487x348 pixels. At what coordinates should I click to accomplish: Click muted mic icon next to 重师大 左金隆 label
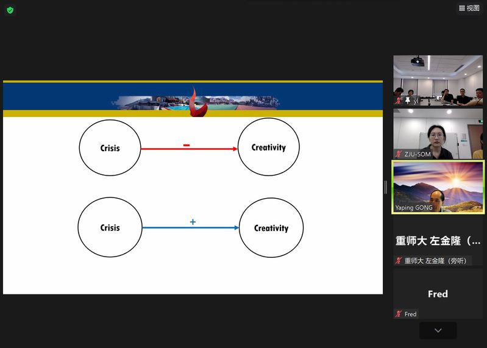point(399,261)
